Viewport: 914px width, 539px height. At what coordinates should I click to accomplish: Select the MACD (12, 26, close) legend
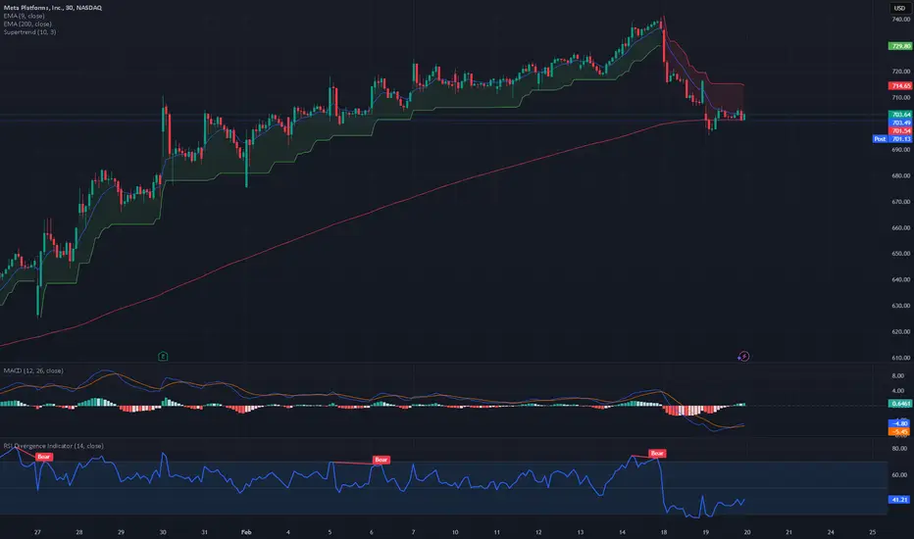point(33,370)
